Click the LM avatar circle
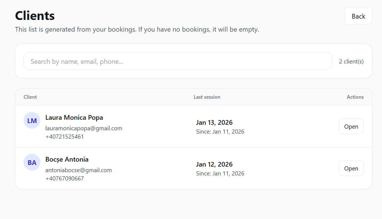The height and width of the screenshot is (219, 382). (x=32, y=121)
